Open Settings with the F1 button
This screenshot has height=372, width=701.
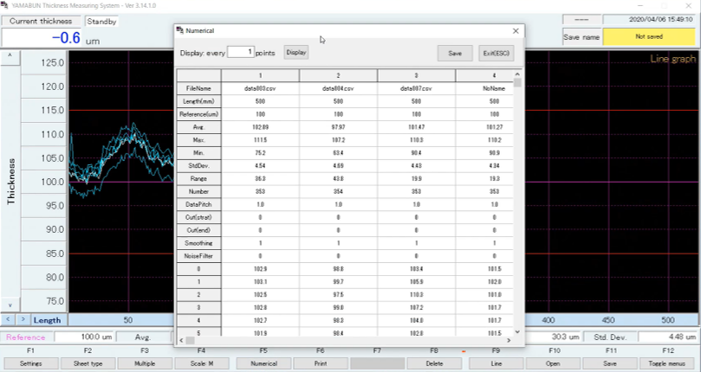[30, 364]
